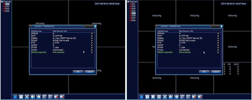Cancel the left NetService dialog
Screen dimensions: 252x100
coord(89,72)
